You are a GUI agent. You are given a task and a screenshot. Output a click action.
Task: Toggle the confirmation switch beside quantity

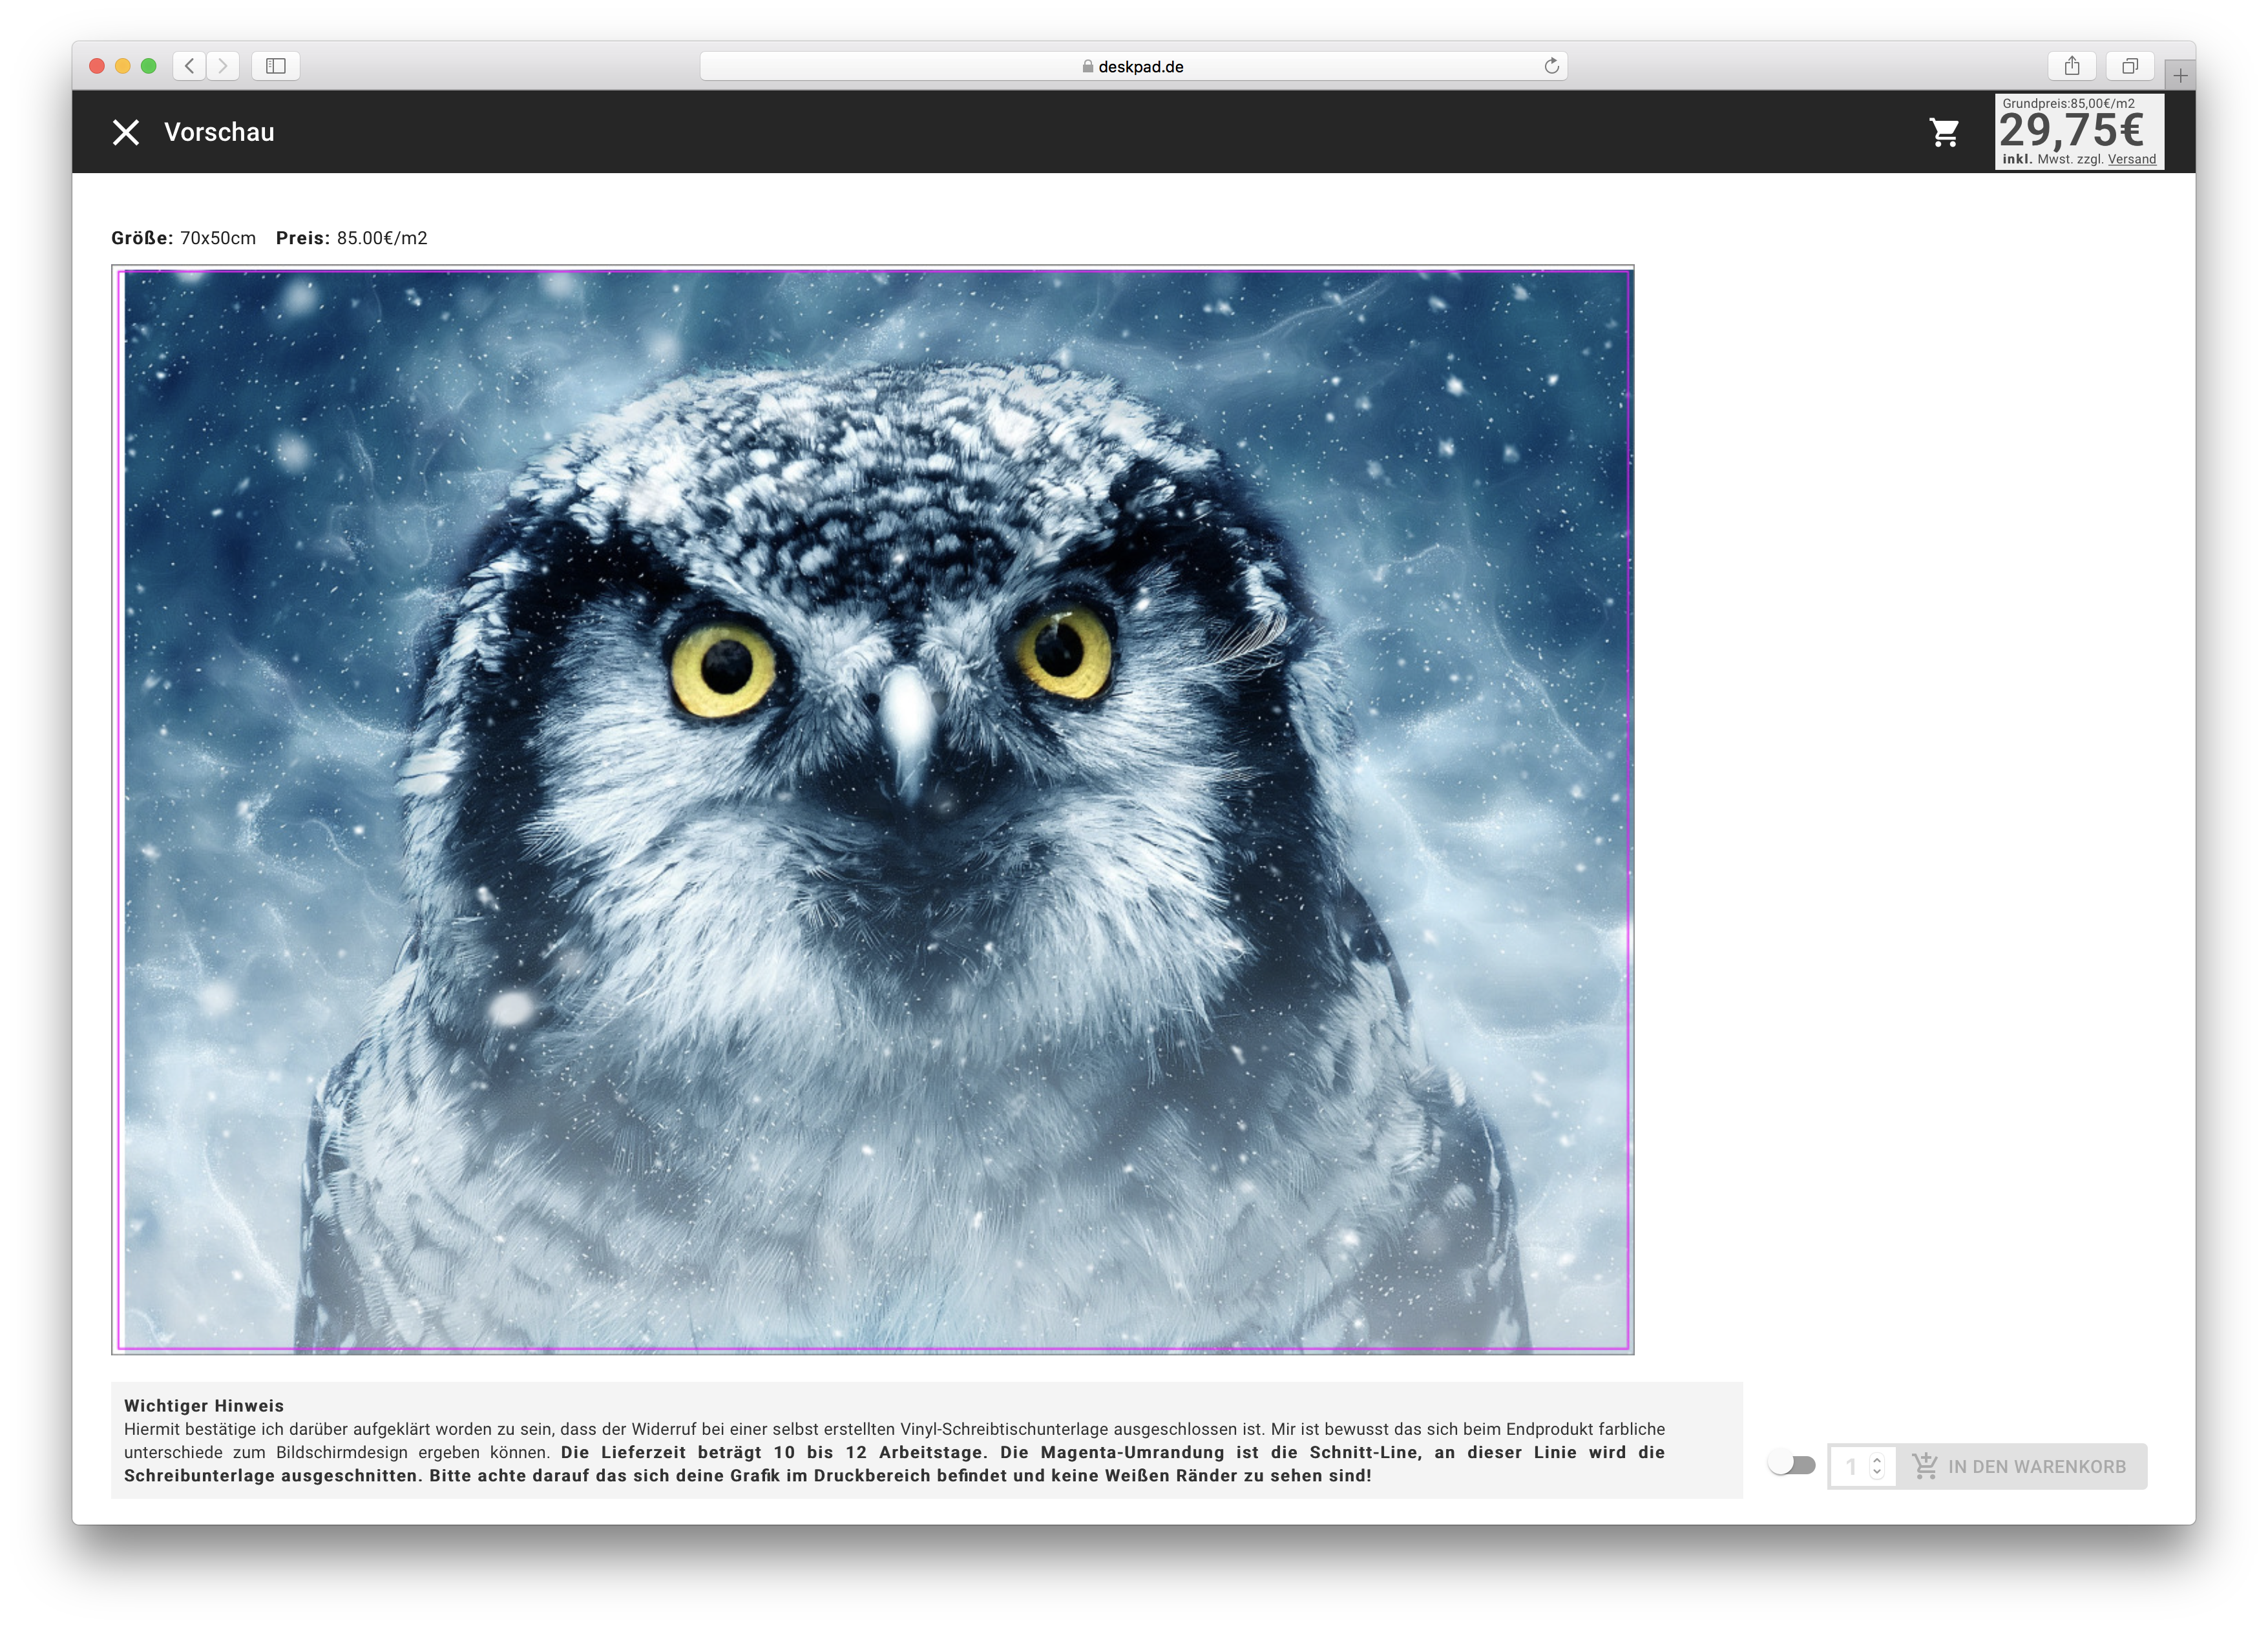coord(1791,1465)
